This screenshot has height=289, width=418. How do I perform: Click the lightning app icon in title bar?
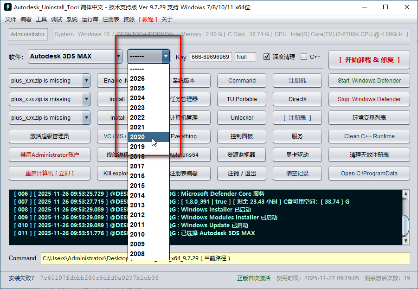[x=8, y=7]
